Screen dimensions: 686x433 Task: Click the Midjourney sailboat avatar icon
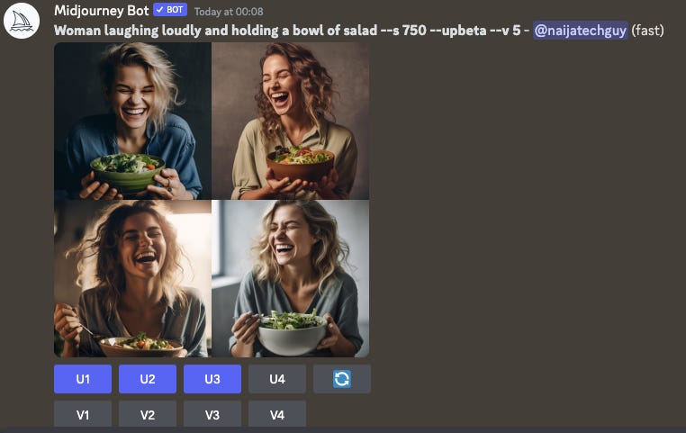click(22, 21)
